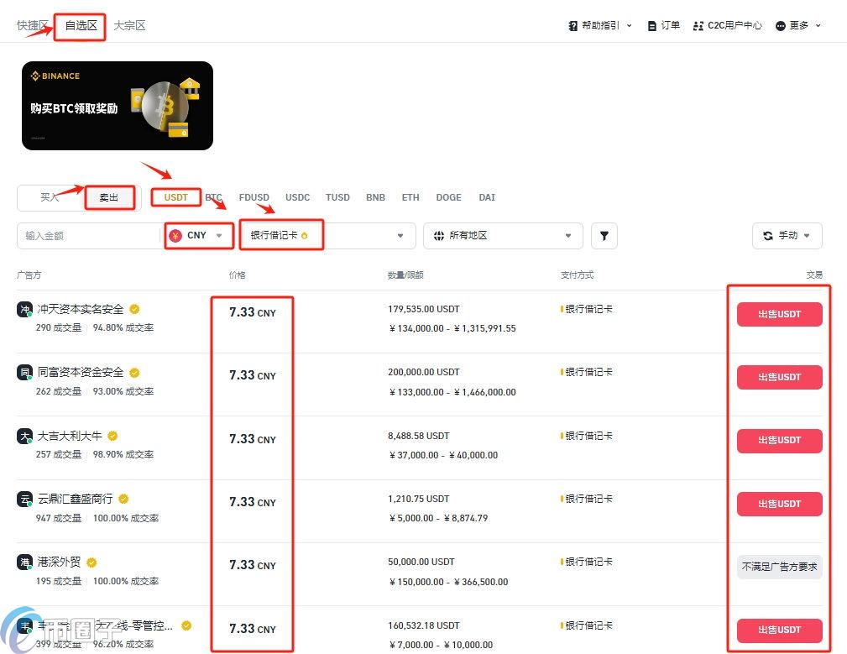The image size is (847, 654).
Task: Click verified badge next to 同富资本资金安全
Action: 134,373
